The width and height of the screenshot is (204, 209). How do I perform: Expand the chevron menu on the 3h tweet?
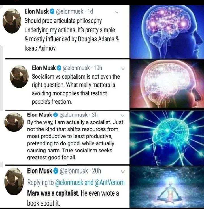click(x=122, y=115)
